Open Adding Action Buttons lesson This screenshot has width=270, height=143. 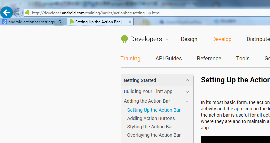point(151,118)
